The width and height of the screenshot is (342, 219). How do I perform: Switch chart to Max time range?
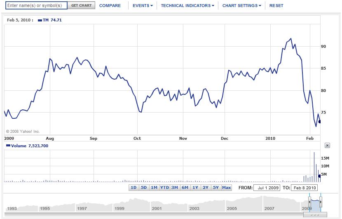[x=226, y=188]
